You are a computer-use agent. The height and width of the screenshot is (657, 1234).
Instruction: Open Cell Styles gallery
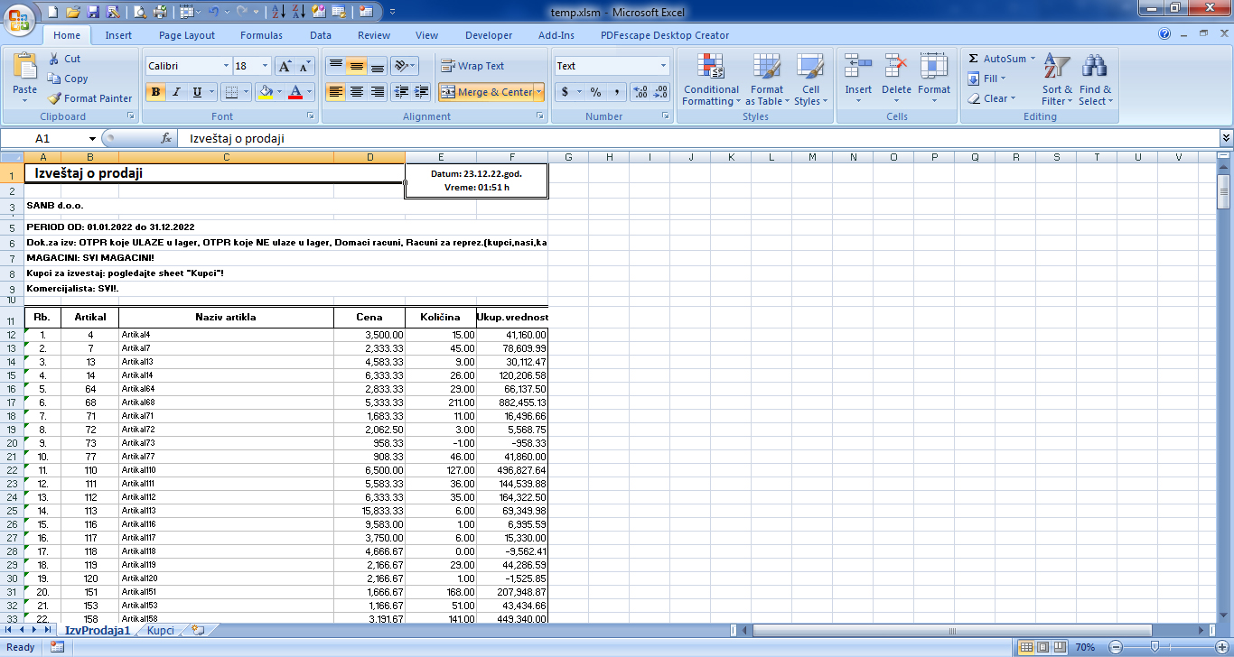(x=810, y=79)
